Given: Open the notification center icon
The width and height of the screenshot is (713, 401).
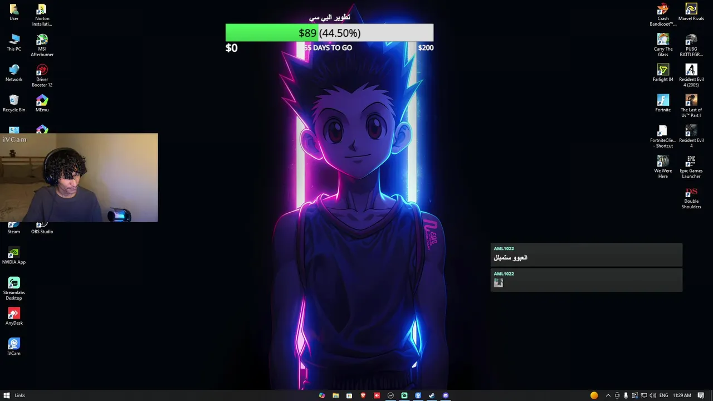Looking at the screenshot, I should click(x=701, y=395).
